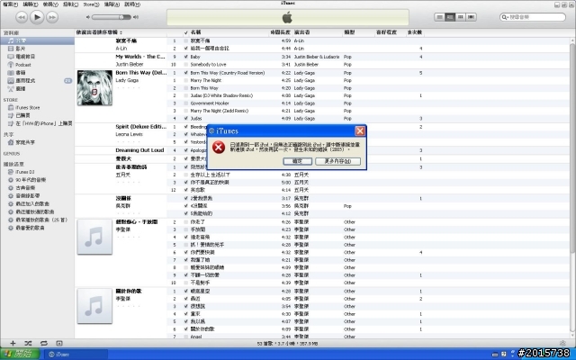Open the View (V) menu
Image resolution: width=576 pixels, height=360 pixels.
click(50, 4)
